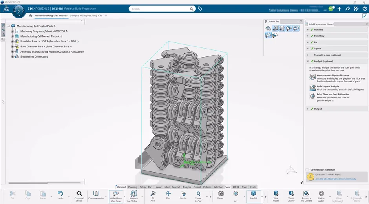Screen dimensions: 369x204
Task: Expand the Part wizard step
Action: tap(308, 42)
